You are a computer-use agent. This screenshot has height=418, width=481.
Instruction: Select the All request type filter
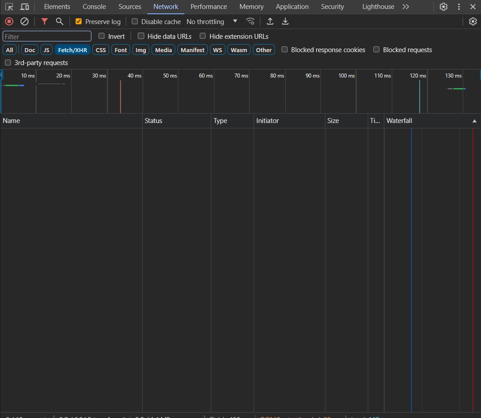point(9,50)
